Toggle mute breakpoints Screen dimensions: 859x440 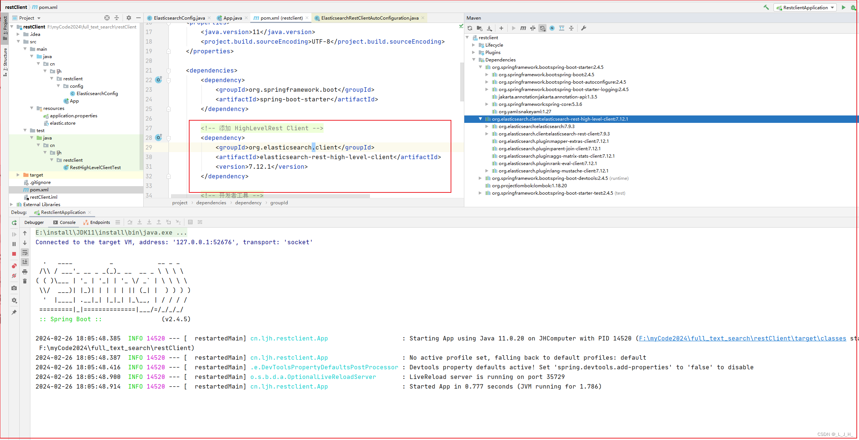pos(14,276)
